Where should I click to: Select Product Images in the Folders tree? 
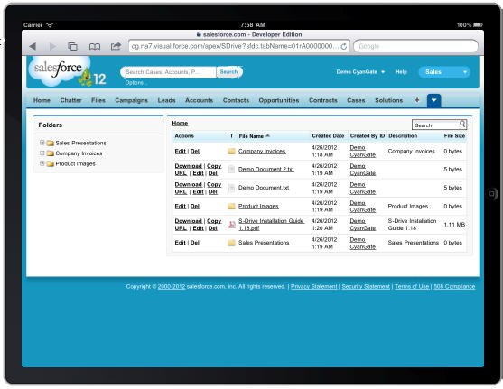pyautogui.click(x=75, y=164)
